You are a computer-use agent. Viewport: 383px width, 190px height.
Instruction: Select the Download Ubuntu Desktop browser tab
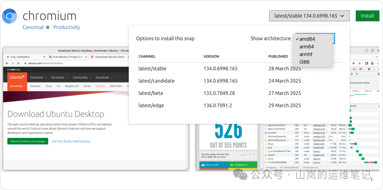click(x=109, y=57)
